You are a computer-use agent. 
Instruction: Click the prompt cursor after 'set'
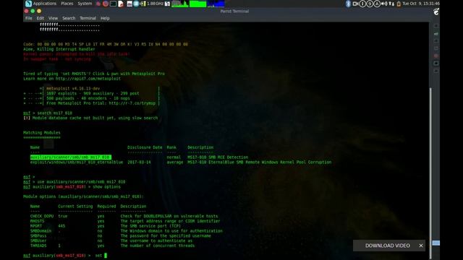coord(106,256)
